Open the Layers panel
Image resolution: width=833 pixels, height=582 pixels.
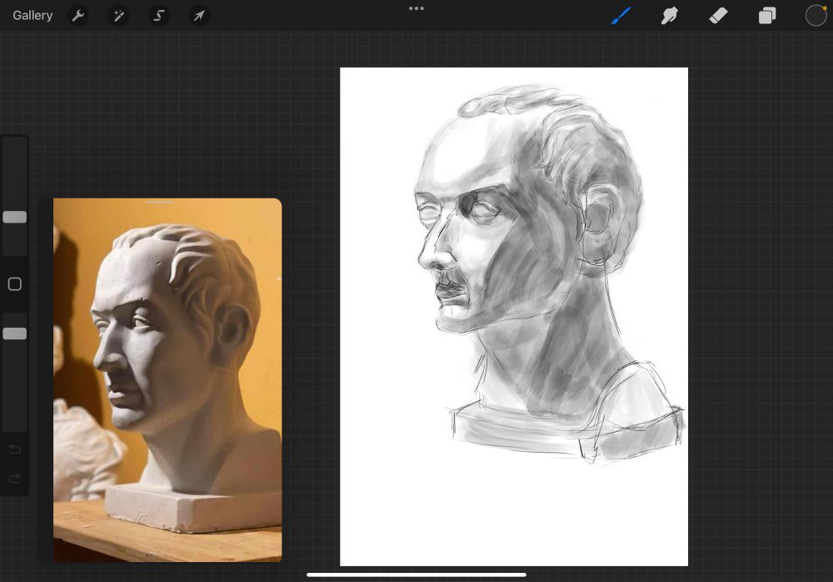[x=767, y=16]
